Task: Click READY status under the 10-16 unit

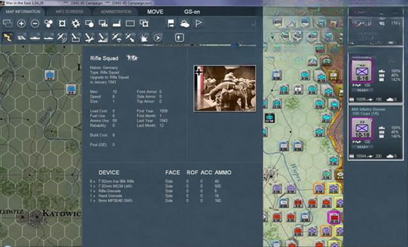Action: click(363, 147)
